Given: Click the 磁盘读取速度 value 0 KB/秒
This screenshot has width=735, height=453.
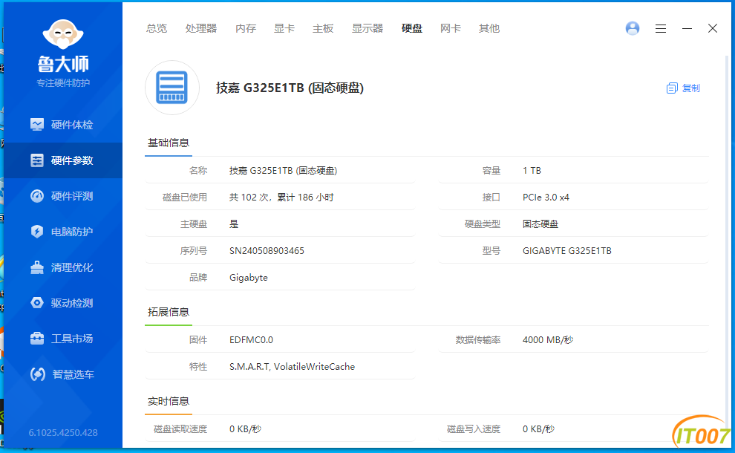Looking at the screenshot, I should 245,429.
